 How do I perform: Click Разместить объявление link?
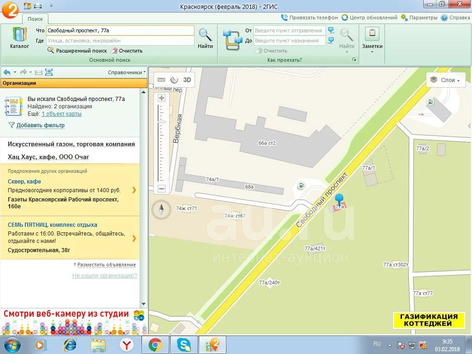point(106,265)
